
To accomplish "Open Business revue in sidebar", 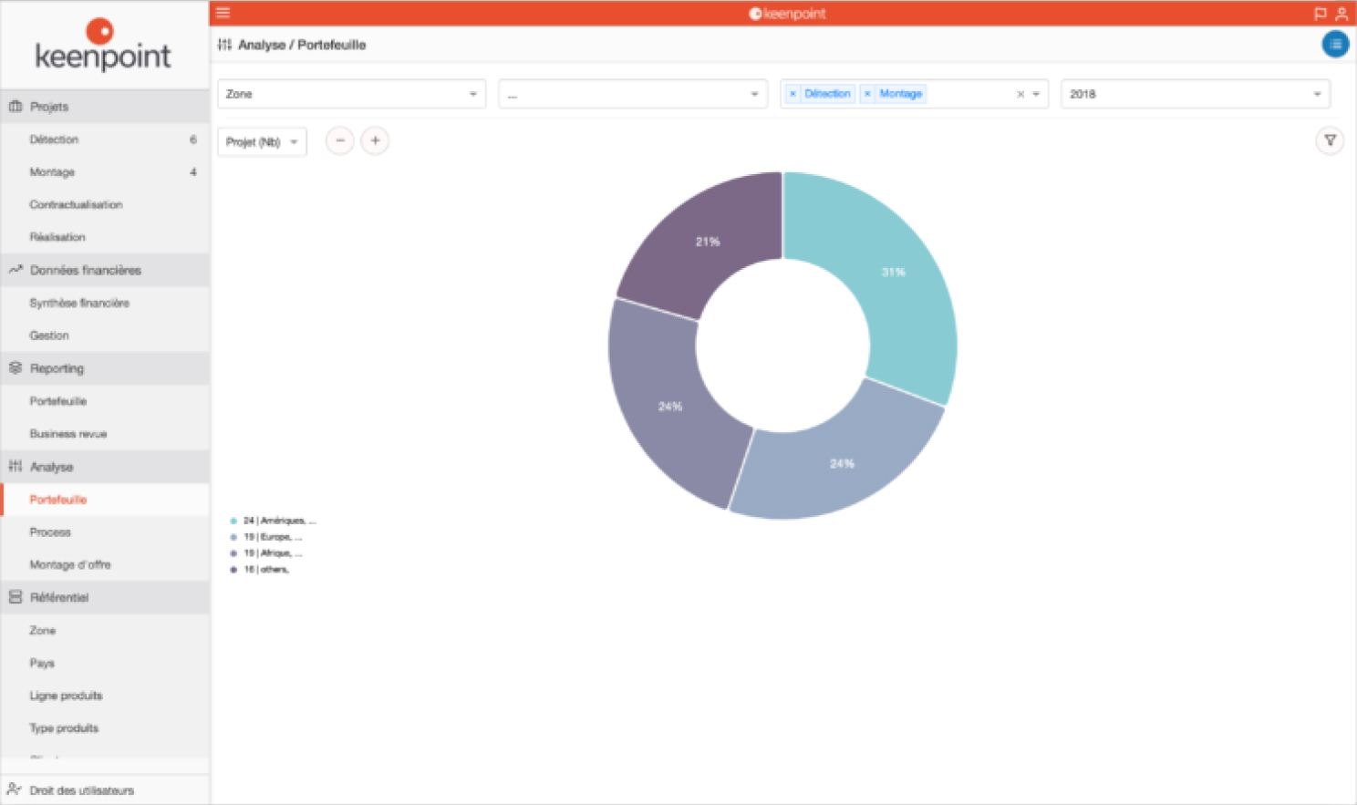I will (68, 434).
